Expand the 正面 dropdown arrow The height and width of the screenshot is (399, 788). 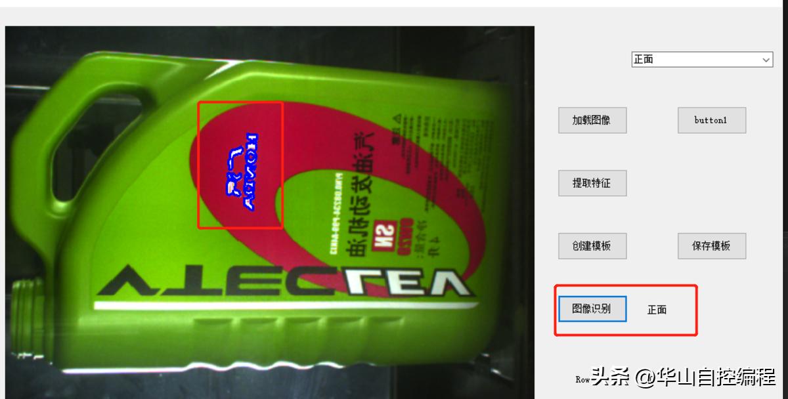tap(766, 60)
